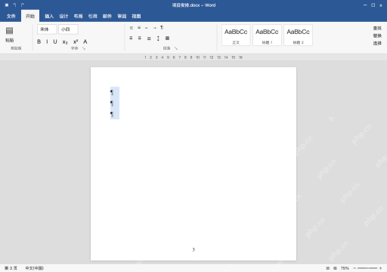The width and height of the screenshot is (387, 272).
Task: Click 查找 (Find) button
Action: click(377, 28)
